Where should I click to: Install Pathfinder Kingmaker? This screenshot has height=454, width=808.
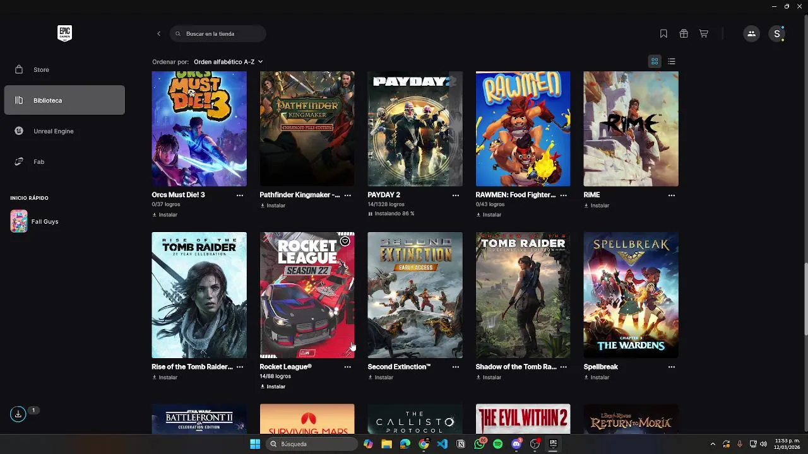click(x=273, y=206)
